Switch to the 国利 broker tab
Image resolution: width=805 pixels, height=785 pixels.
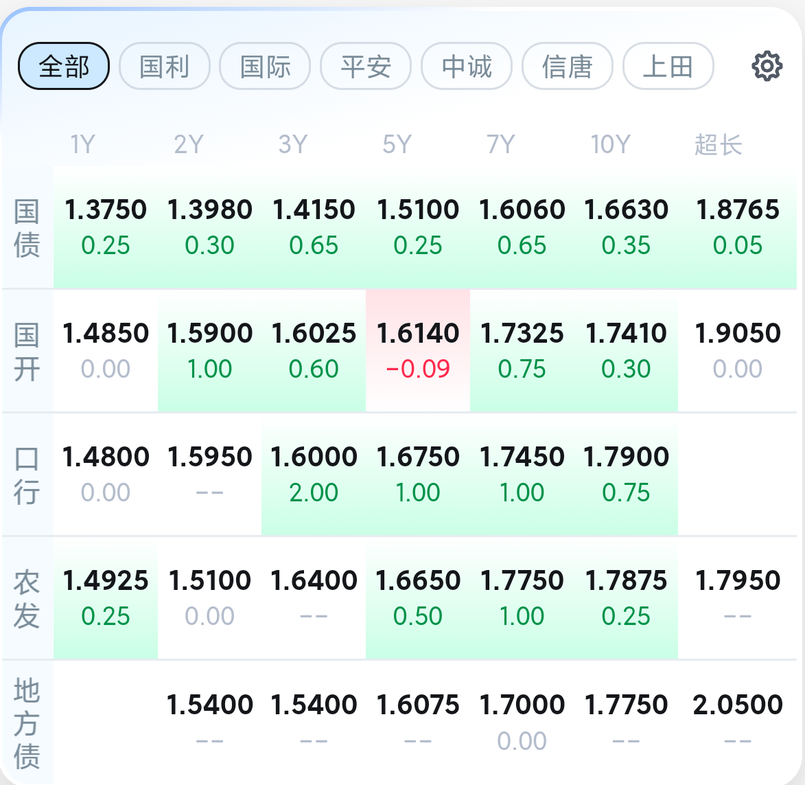coord(164,66)
